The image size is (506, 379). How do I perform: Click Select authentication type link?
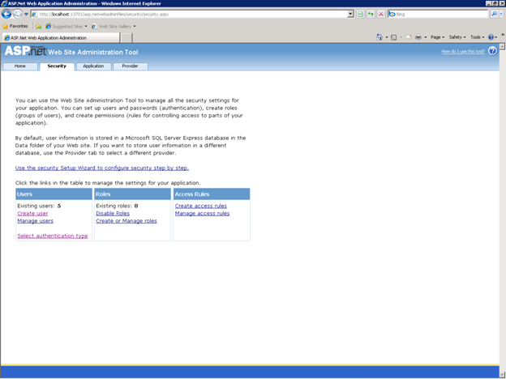[x=53, y=236]
